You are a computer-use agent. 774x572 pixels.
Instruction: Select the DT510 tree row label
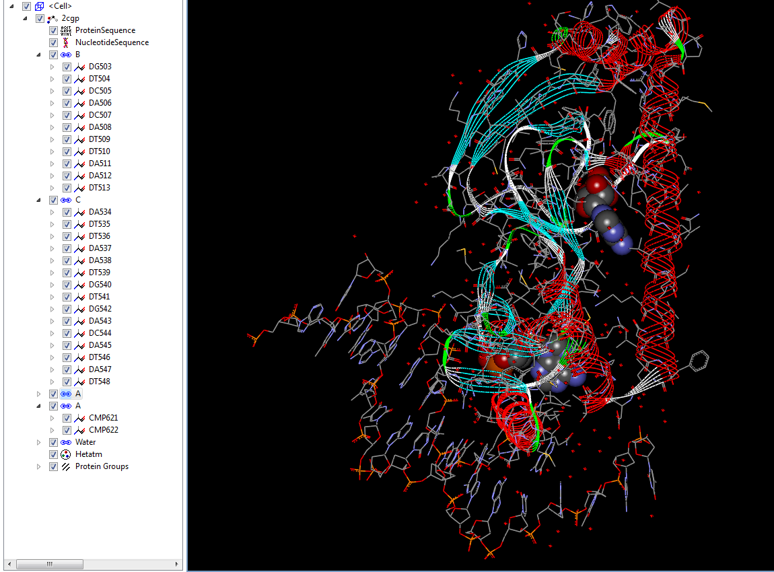pyautogui.click(x=100, y=151)
